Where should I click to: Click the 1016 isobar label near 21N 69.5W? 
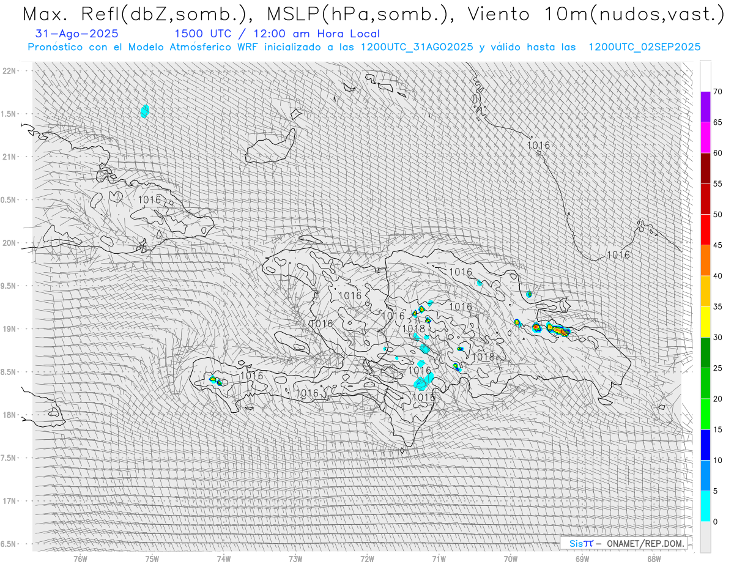coord(538,145)
